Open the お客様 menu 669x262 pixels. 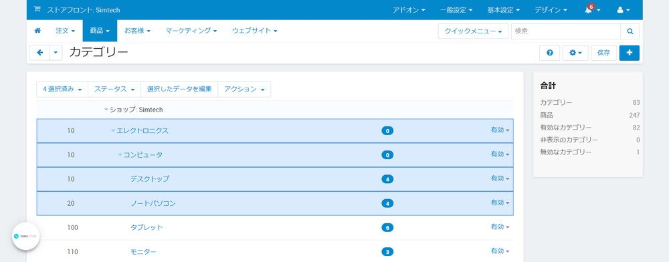[x=137, y=31]
